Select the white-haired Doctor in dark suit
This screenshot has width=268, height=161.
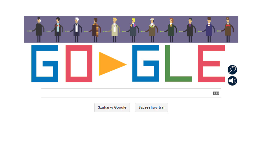tap(76, 30)
